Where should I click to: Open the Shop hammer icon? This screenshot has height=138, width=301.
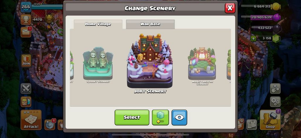(270, 120)
